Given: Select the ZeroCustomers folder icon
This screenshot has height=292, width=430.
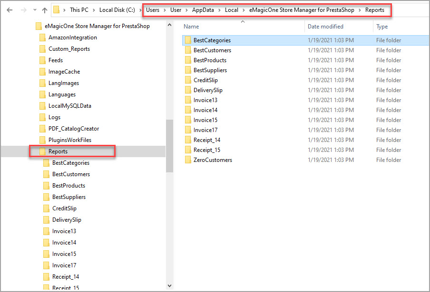Looking at the screenshot, I should coord(188,160).
